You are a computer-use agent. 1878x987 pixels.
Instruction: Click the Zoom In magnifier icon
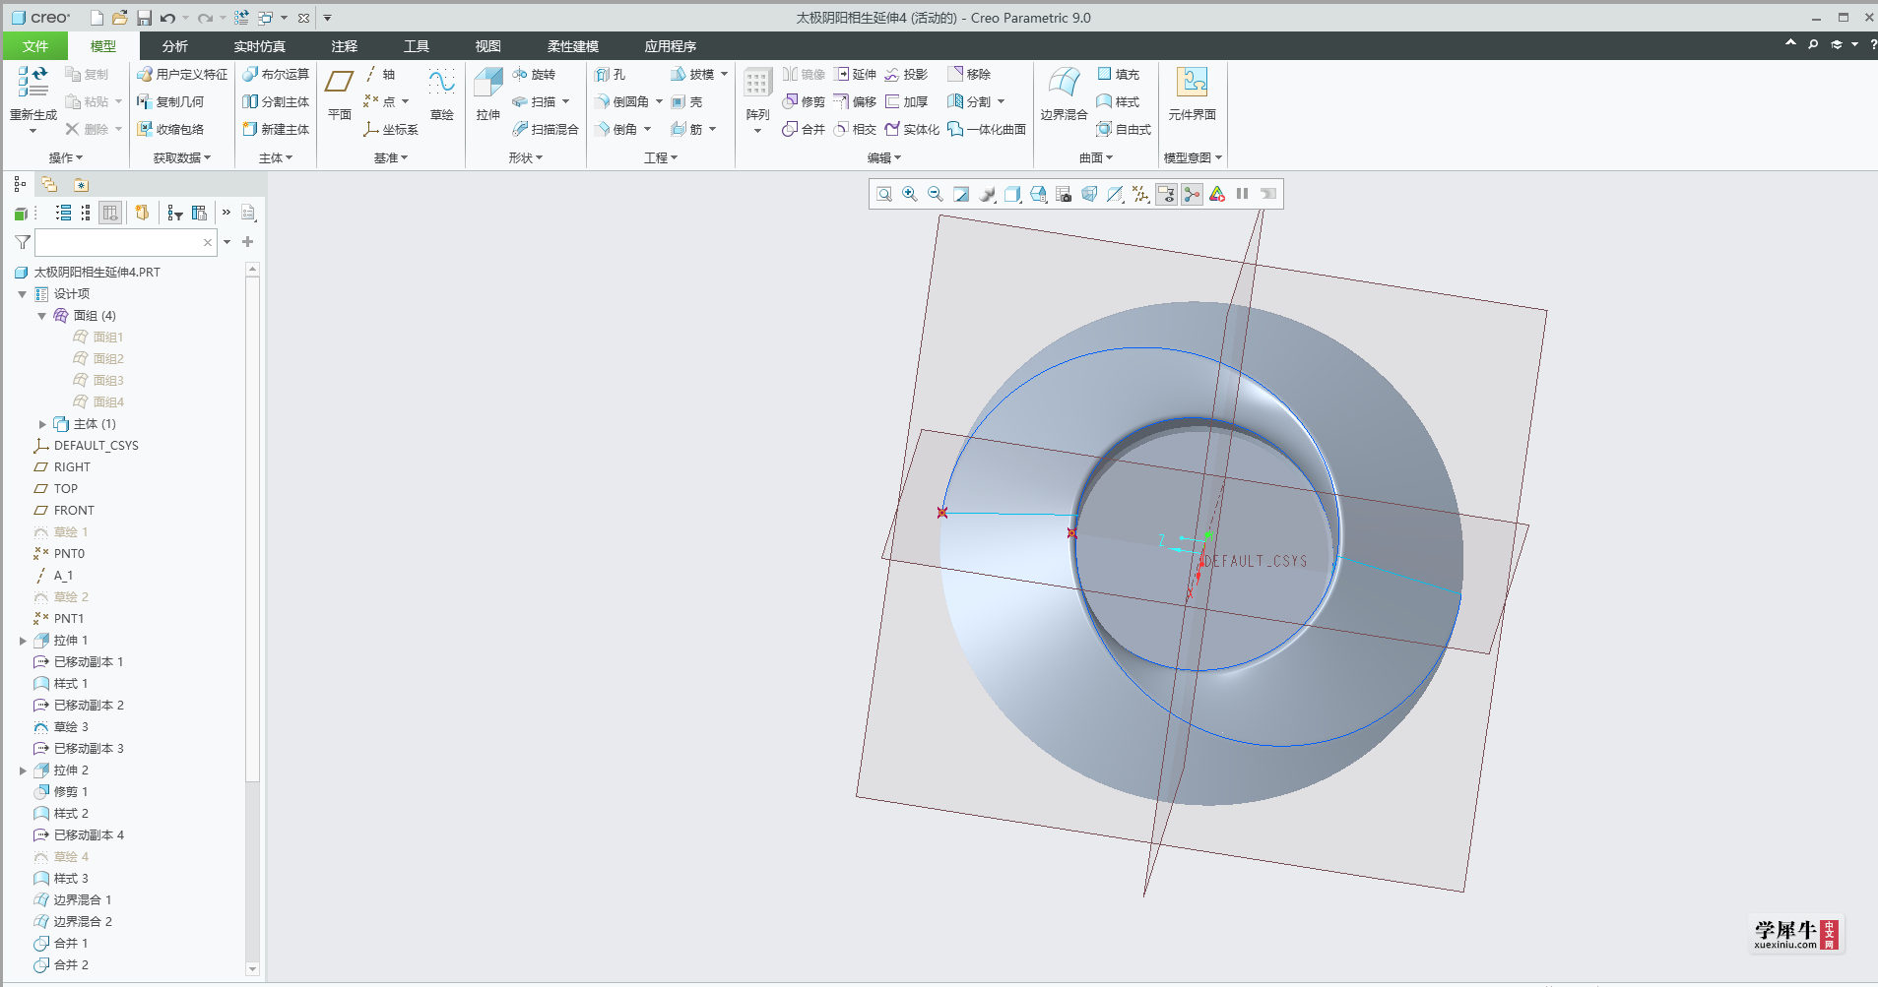(x=910, y=194)
